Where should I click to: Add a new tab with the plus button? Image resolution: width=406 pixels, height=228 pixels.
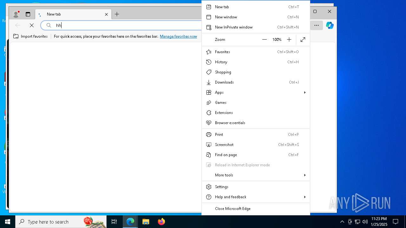(x=117, y=14)
